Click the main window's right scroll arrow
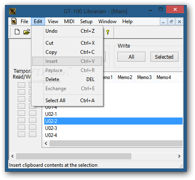Image resolution: width=195 pixels, height=180 pixels. pos(179,156)
